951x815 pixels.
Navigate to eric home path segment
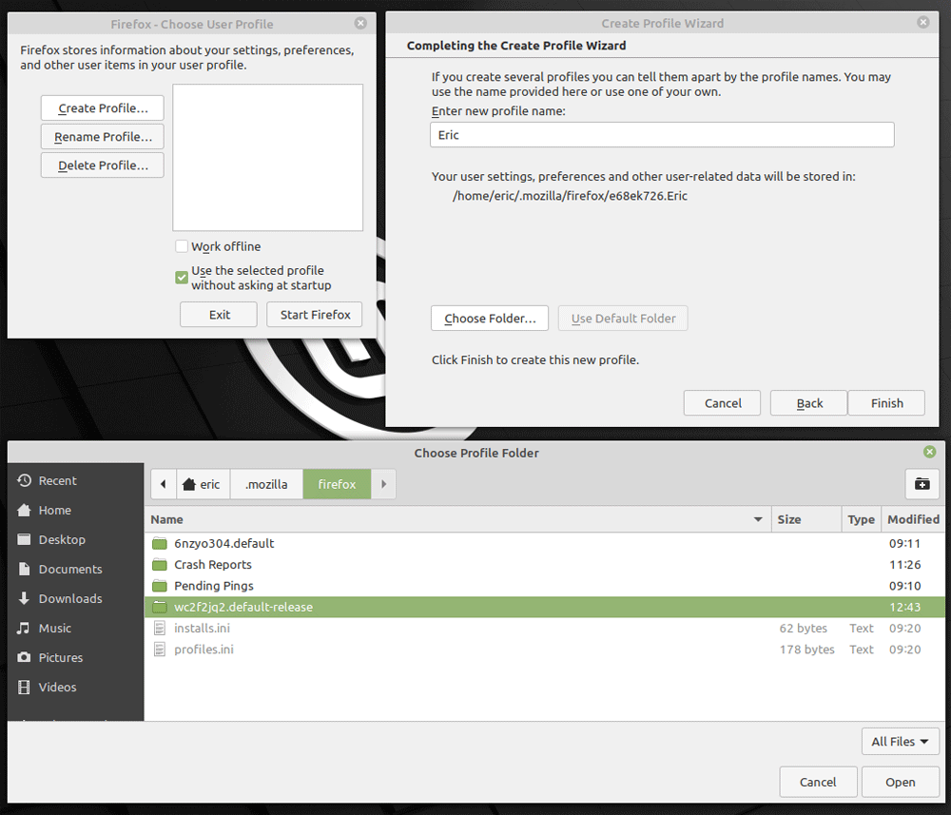[x=203, y=484]
